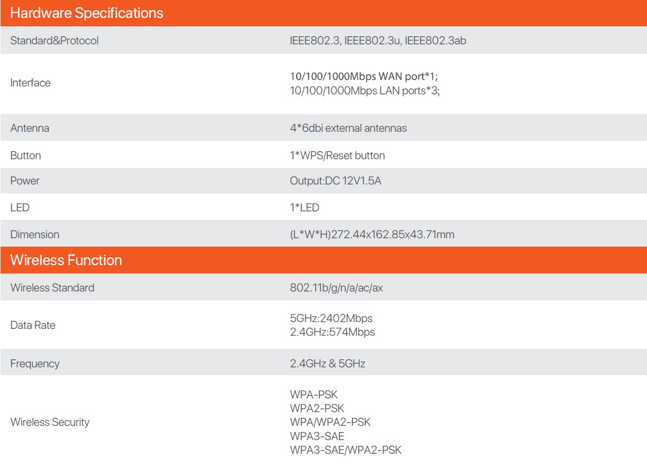Click the Frequency value 2.4GHz & 5GHz
Viewport: 647px width, 469px height.
(x=327, y=364)
